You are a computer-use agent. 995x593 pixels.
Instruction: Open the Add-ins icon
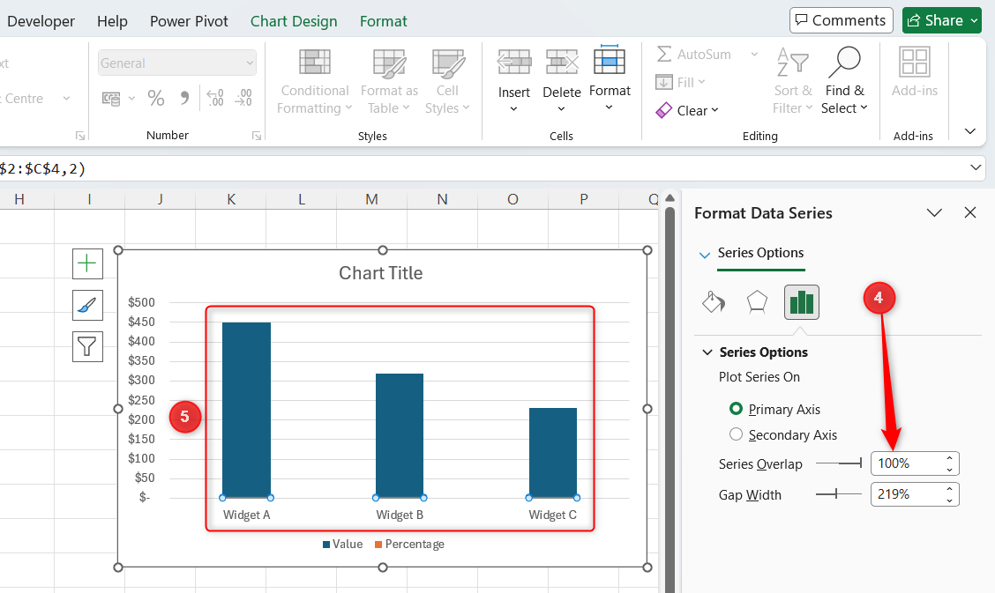click(915, 62)
